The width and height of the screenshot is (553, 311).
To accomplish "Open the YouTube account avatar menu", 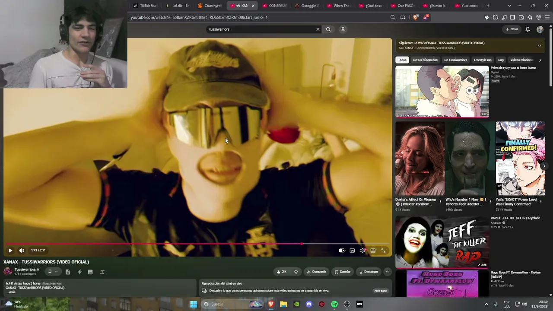I will tap(540, 29).
